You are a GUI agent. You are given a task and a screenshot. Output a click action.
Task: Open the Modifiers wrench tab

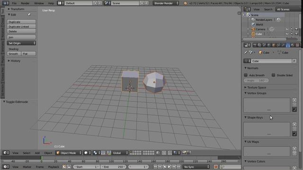coord(283,45)
